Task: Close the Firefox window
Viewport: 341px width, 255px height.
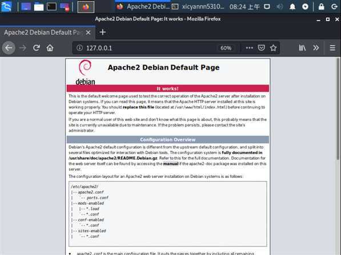Action: 337,19
